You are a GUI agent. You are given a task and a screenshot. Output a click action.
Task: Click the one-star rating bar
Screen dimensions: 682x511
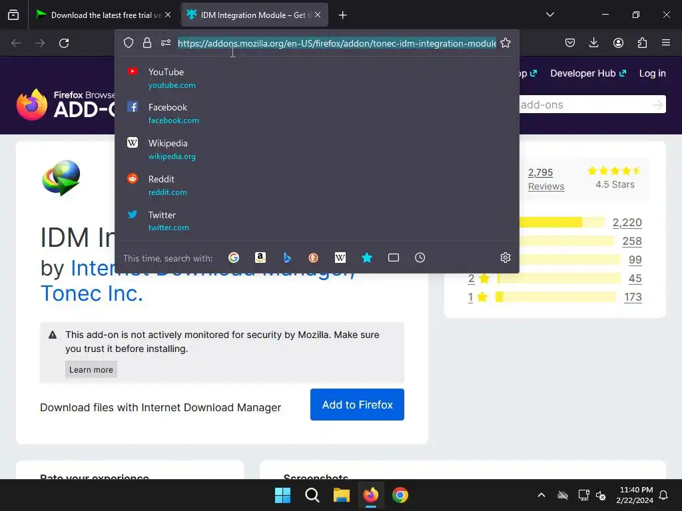[556, 297]
